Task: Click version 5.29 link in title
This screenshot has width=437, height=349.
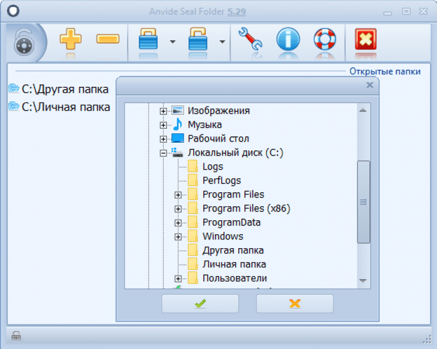Action: (x=237, y=12)
